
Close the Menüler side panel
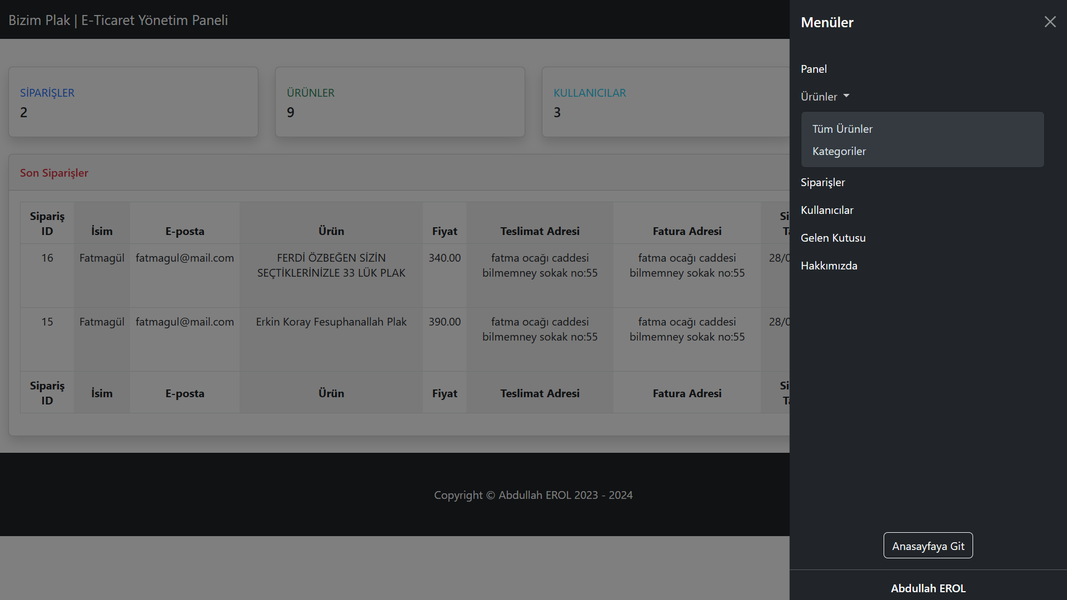coord(1050,22)
